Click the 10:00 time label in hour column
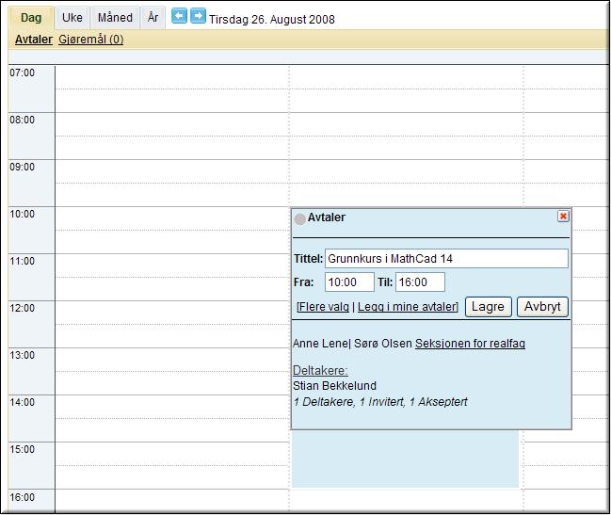 click(23, 215)
